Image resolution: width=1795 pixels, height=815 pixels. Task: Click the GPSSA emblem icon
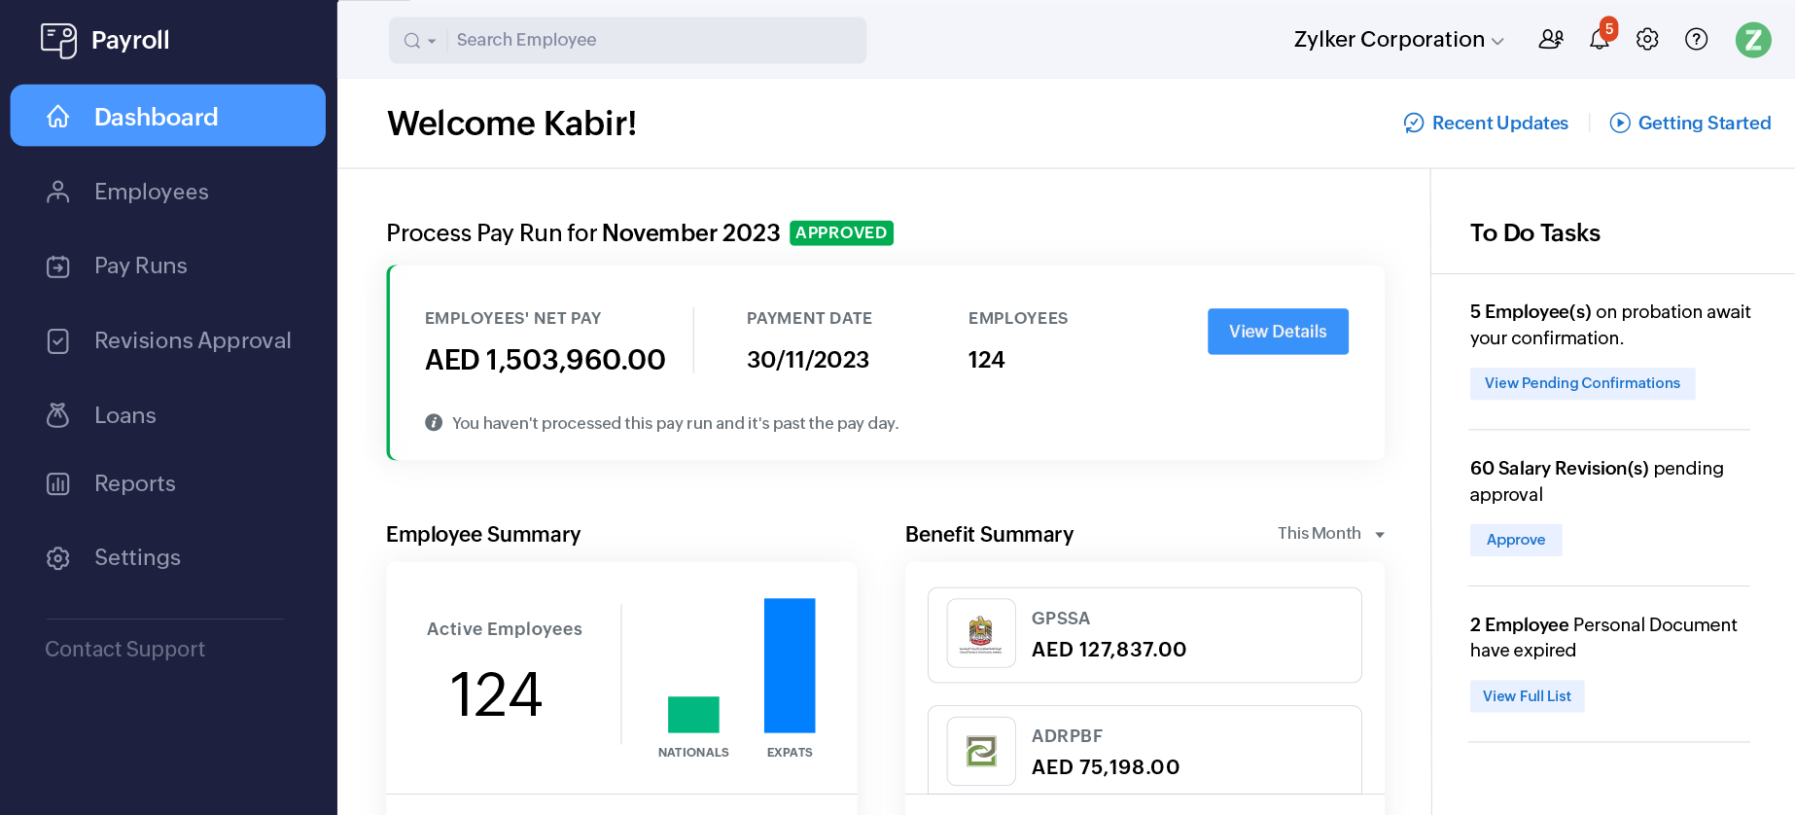981,634
